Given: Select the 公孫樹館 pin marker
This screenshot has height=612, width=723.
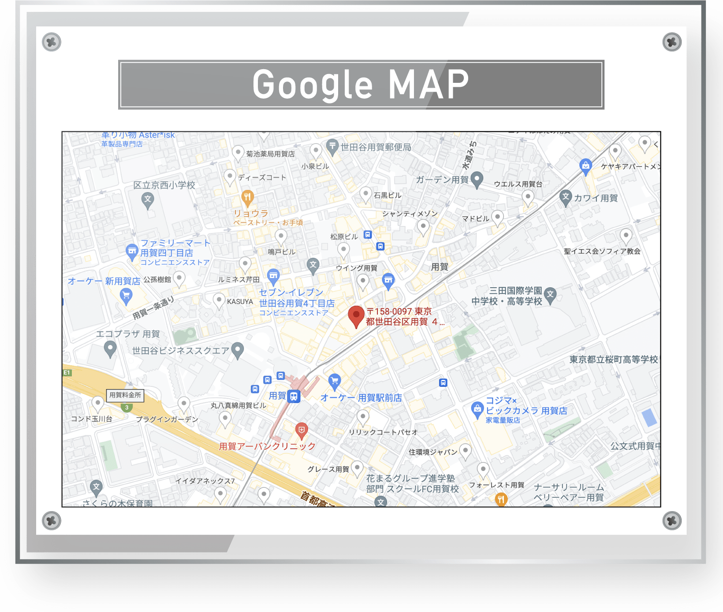Looking at the screenshot, I should (179, 280).
